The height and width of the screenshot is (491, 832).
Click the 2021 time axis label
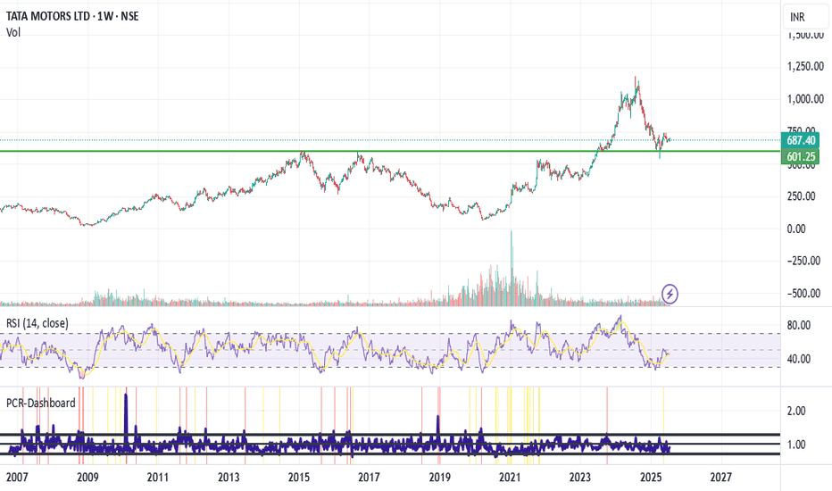click(510, 478)
